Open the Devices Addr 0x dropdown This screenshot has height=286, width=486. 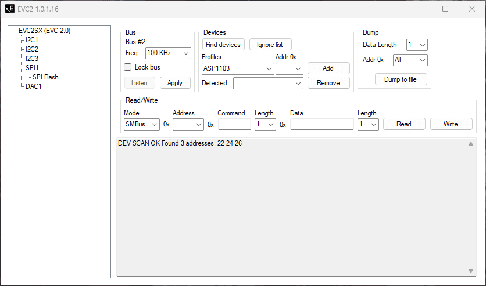pos(289,68)
